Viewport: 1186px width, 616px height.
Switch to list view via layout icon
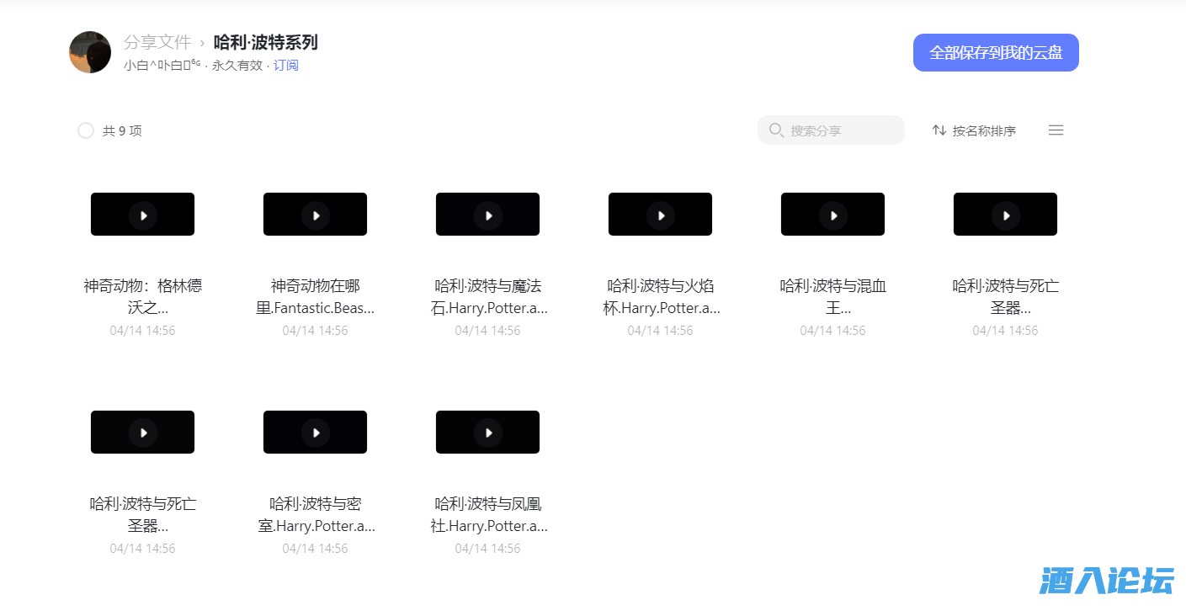1056,130
